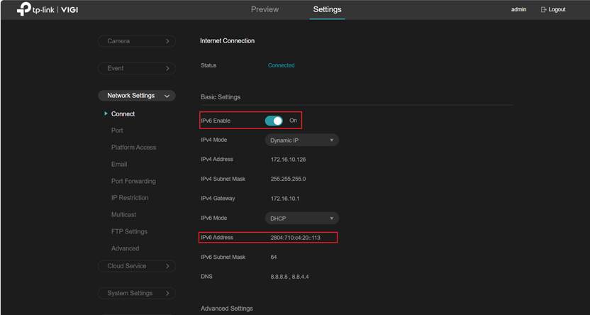This screenshot has height=315, width=590.
Task: Open the IPv6 Mode DHCP dropdown
Action: pos(302,219)
